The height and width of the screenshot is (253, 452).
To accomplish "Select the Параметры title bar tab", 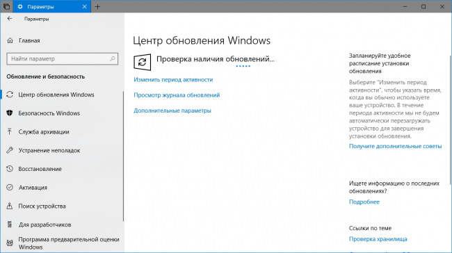I will click(52, 6).
